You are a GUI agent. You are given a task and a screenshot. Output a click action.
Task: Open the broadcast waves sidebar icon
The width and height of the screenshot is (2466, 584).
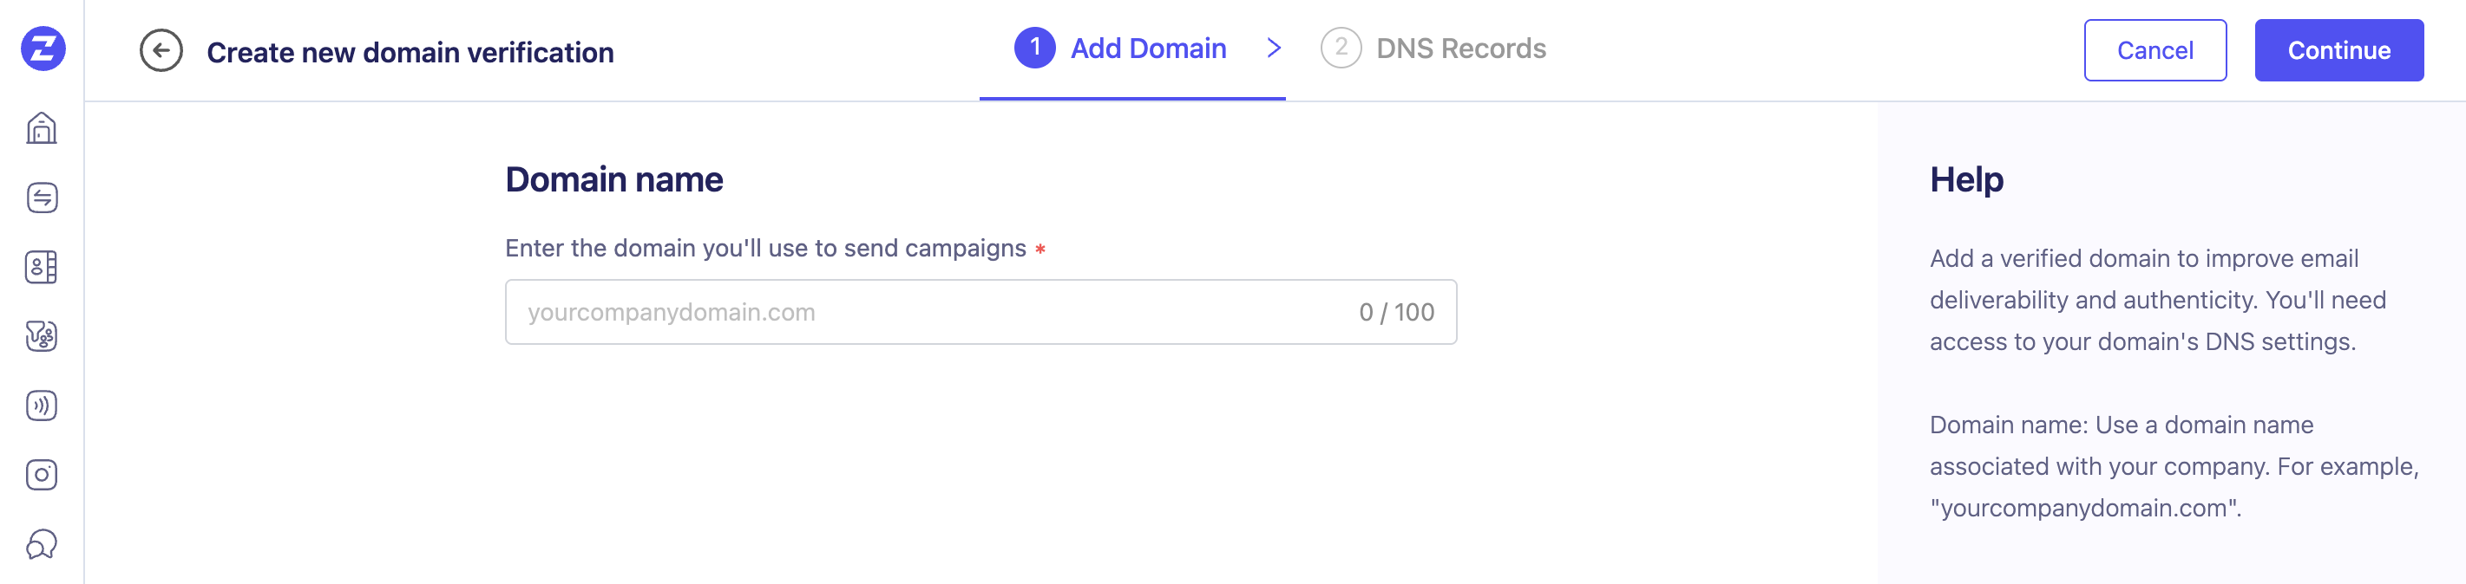tap(43, 406)
